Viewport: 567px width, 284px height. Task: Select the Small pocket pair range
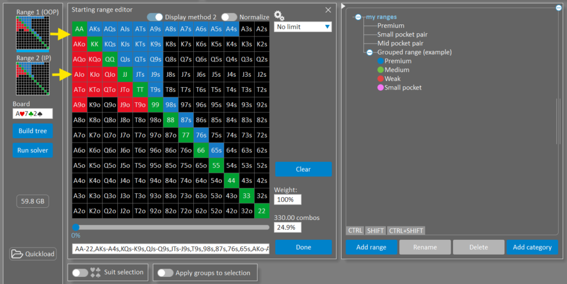[402, 35]
